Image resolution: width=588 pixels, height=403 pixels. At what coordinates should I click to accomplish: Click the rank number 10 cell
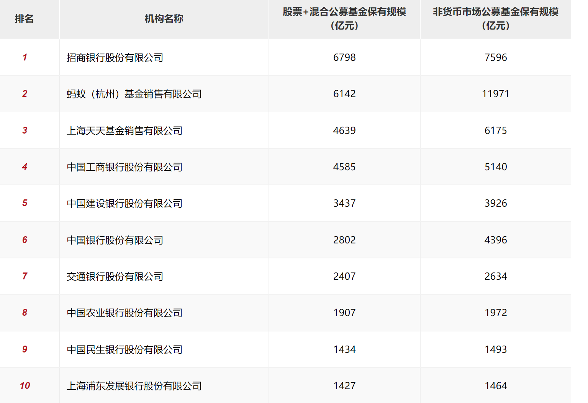[25, 386]
